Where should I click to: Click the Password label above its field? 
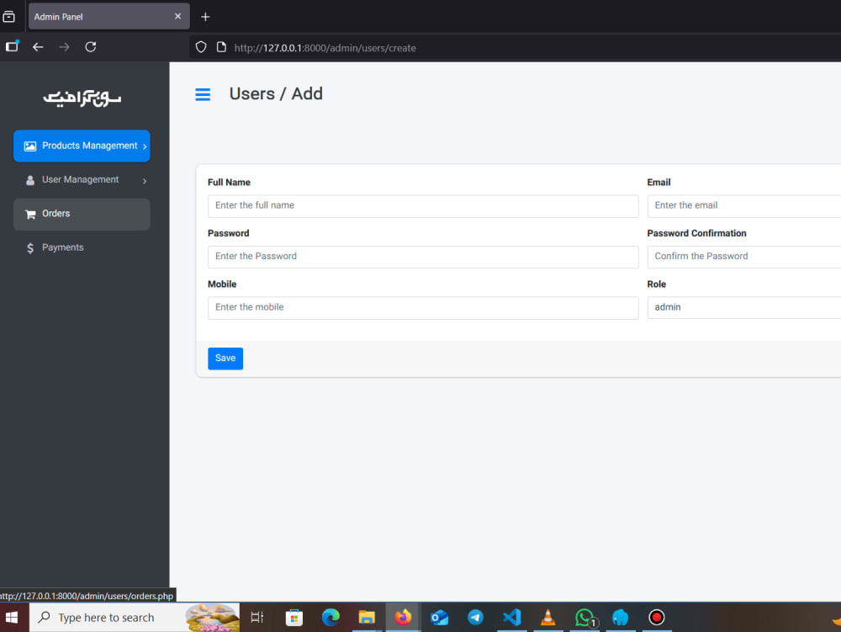(229, 233)
